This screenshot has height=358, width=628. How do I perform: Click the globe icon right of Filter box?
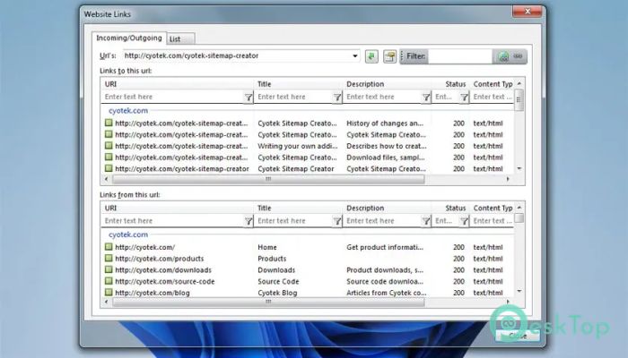click(x=503, y=56)
